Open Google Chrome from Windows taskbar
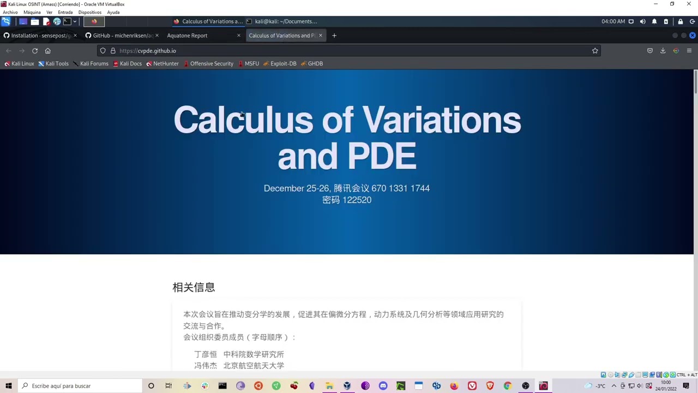Image resolution: width=698 pixels, height=393 pixels. 507,386
